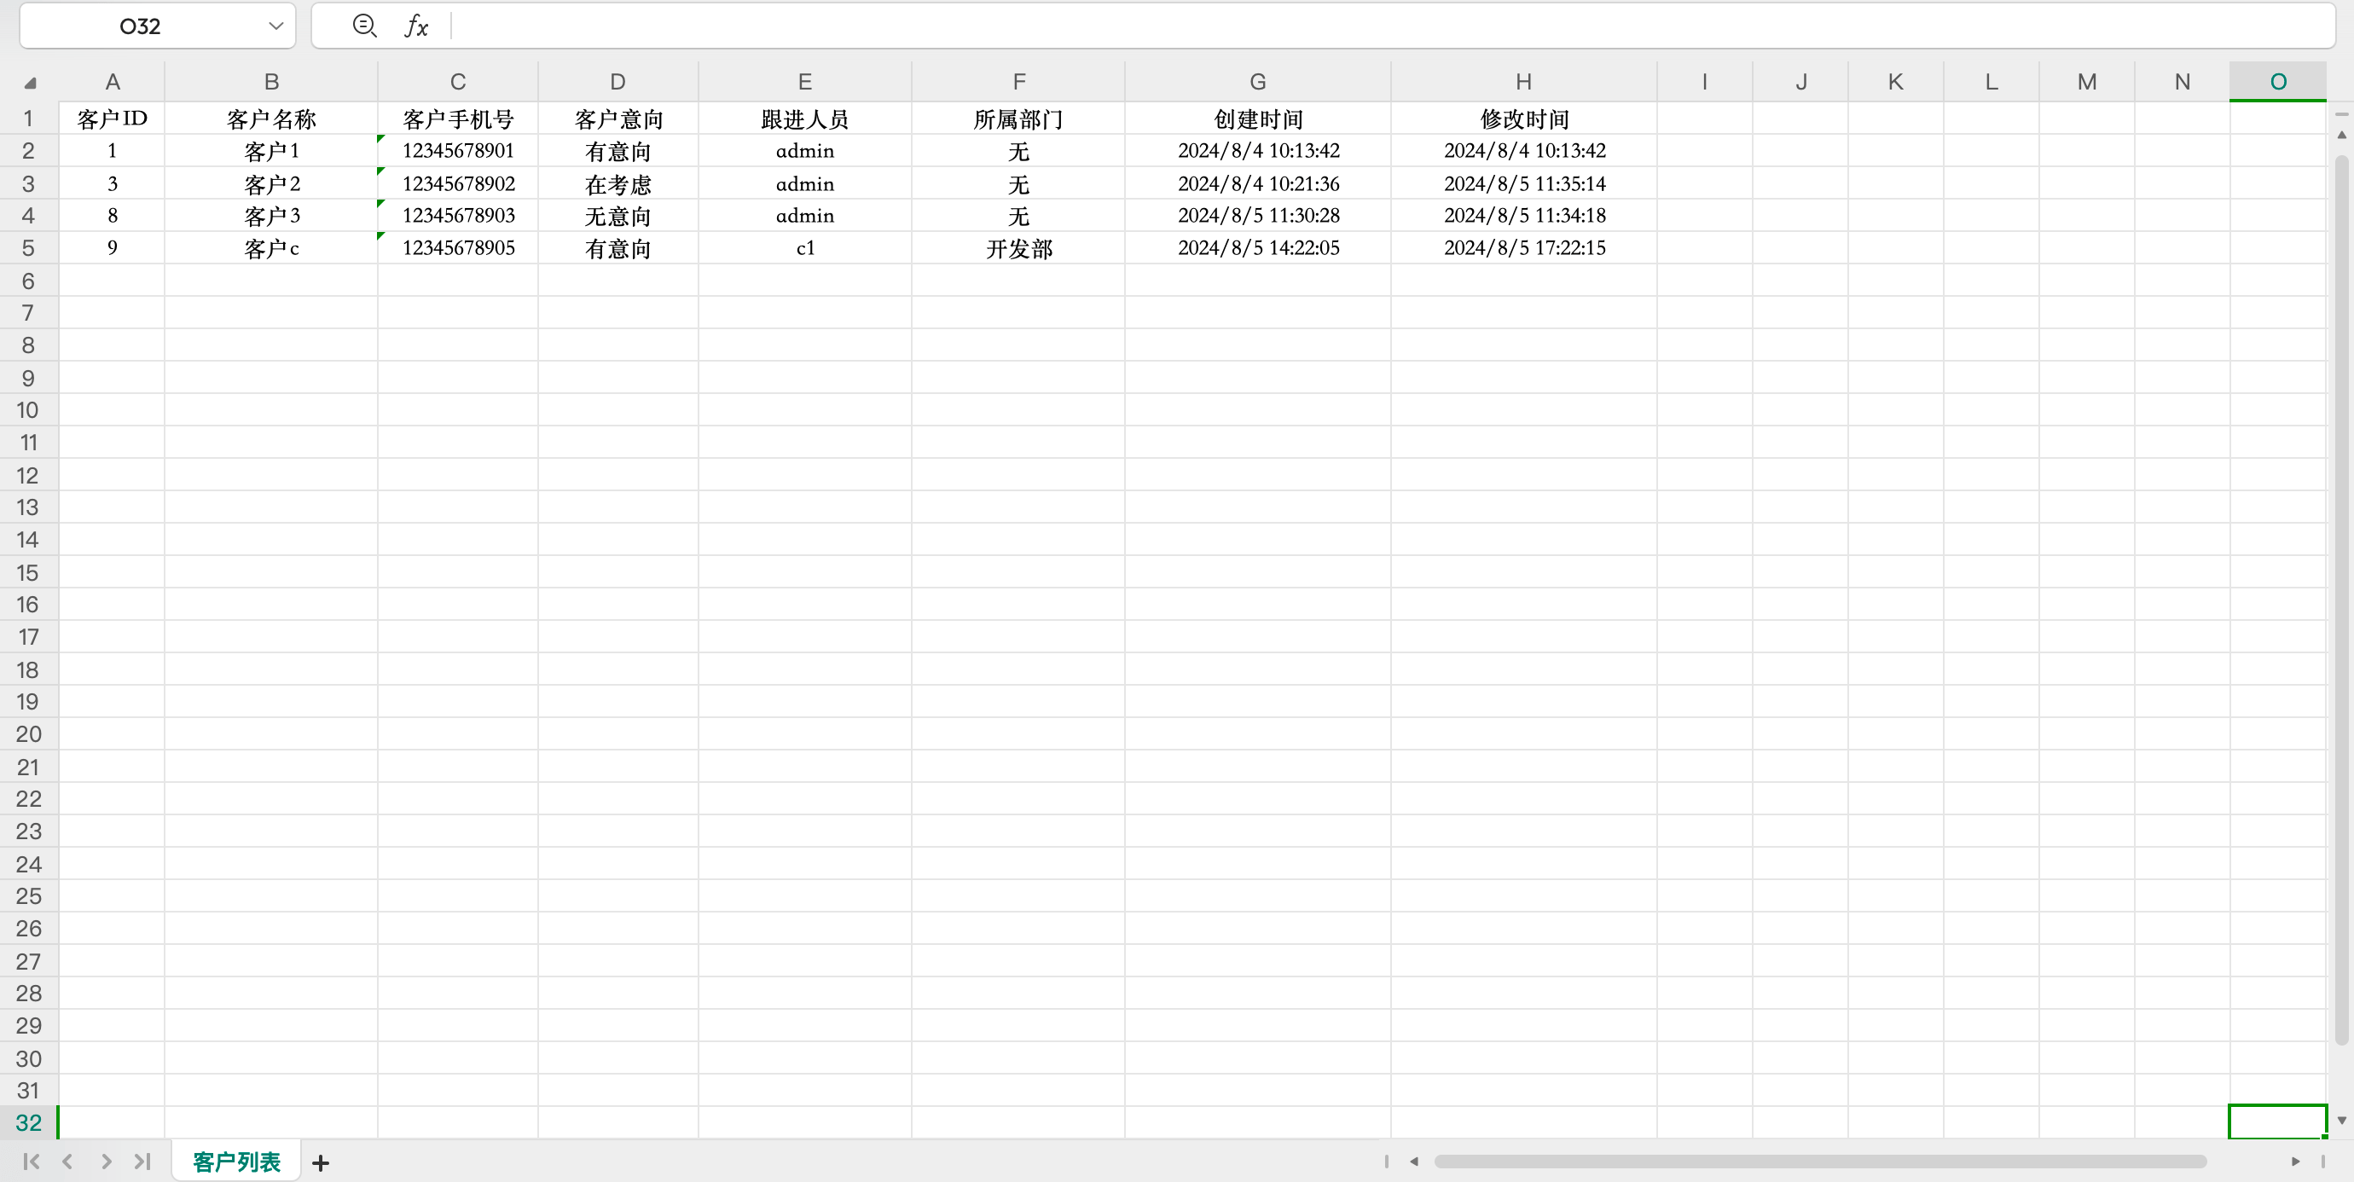Select column D header

(x=617, y=81)
